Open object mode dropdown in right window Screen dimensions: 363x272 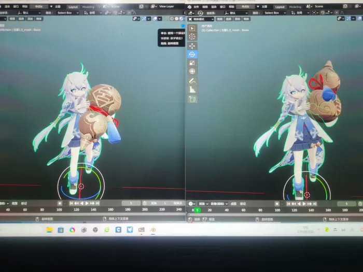201,19
